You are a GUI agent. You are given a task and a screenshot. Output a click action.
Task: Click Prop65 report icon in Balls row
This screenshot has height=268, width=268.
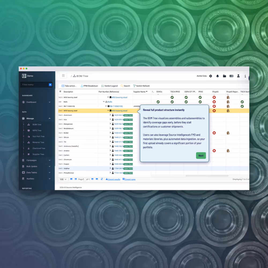(x=228, y=102)
